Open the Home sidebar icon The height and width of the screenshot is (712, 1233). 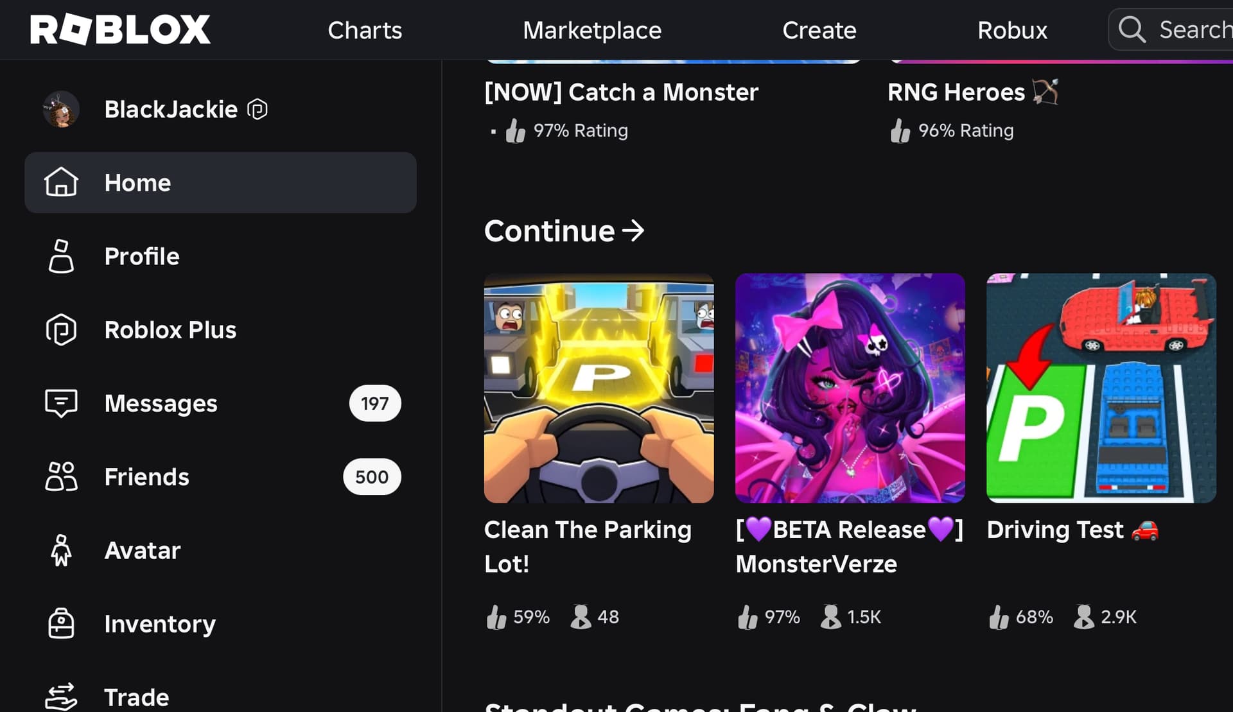[x=61, y=182]
